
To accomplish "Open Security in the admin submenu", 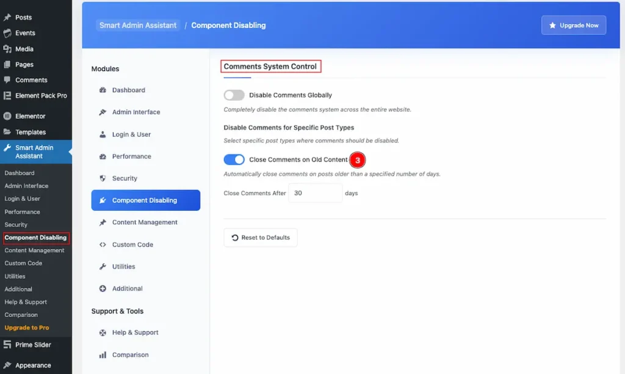I will pyautogui.click(x=16, y=224).
